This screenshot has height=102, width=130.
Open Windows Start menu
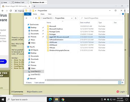click(x=3, y=99)
